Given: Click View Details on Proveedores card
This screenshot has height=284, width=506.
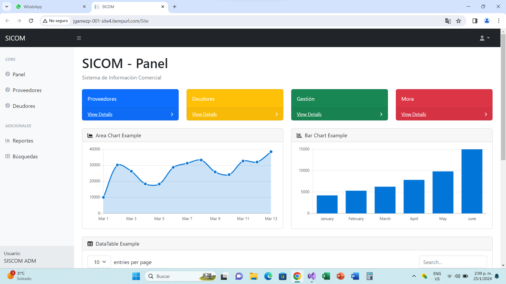Looking at the screenshot, I should pos(100,114).
